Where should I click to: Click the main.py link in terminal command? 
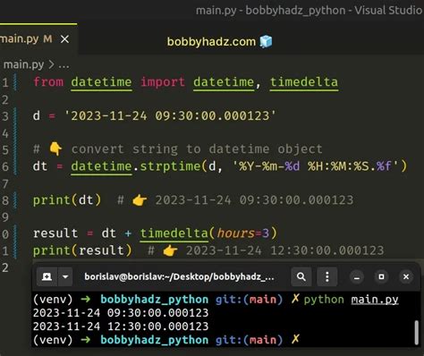(x=375, y=300)
